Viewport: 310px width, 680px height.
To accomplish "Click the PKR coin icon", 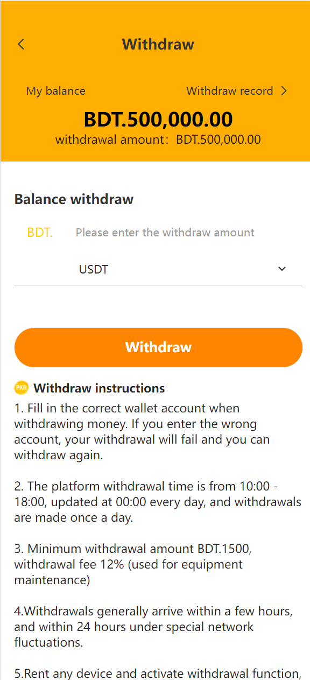I will (22, 388).
